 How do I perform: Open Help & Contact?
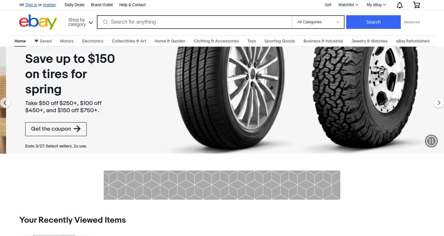(132, 5)
